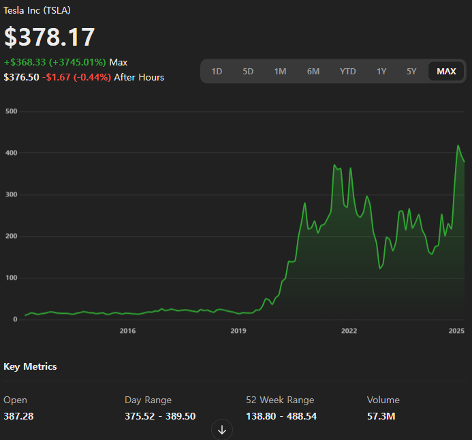Click the 2025 x-axis label

click(456, 331)
